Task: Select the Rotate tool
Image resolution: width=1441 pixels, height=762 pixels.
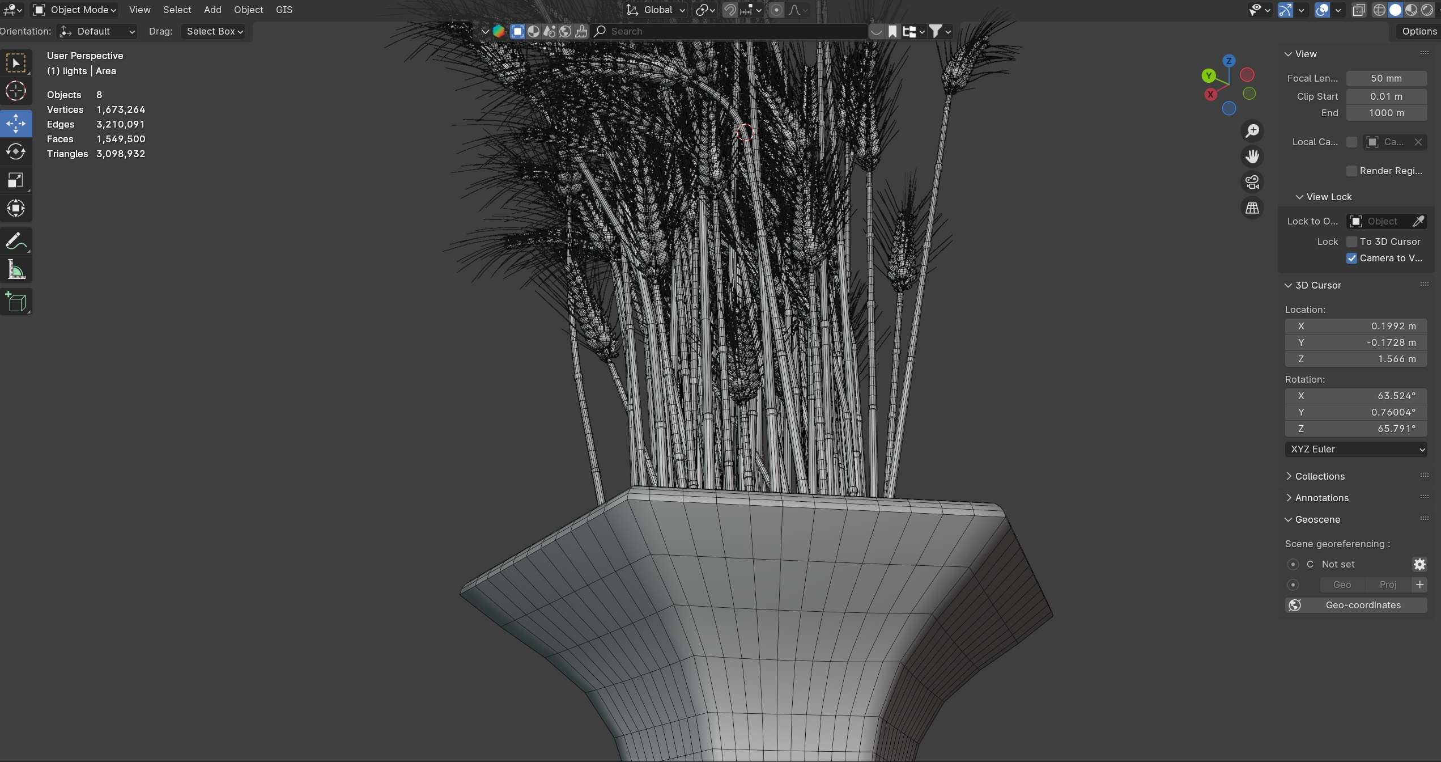Action: click(x=16, y=152)
